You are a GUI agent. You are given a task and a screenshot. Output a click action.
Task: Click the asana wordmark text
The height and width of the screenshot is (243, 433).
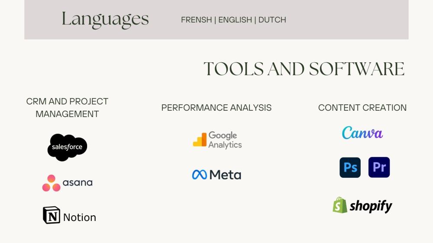point(78,182)
